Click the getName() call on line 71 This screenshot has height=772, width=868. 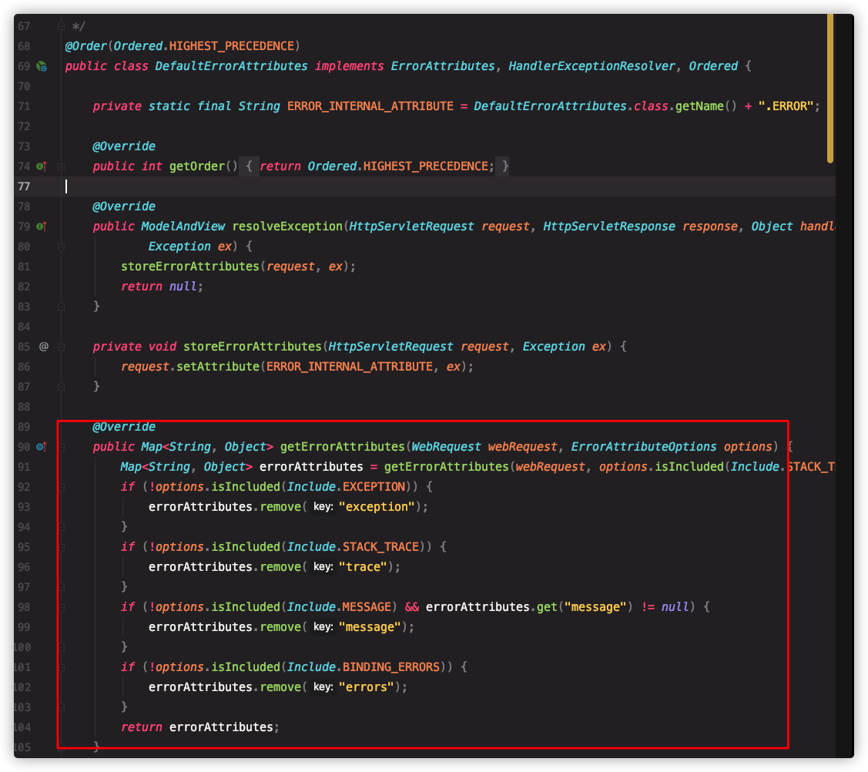point(705,106)
